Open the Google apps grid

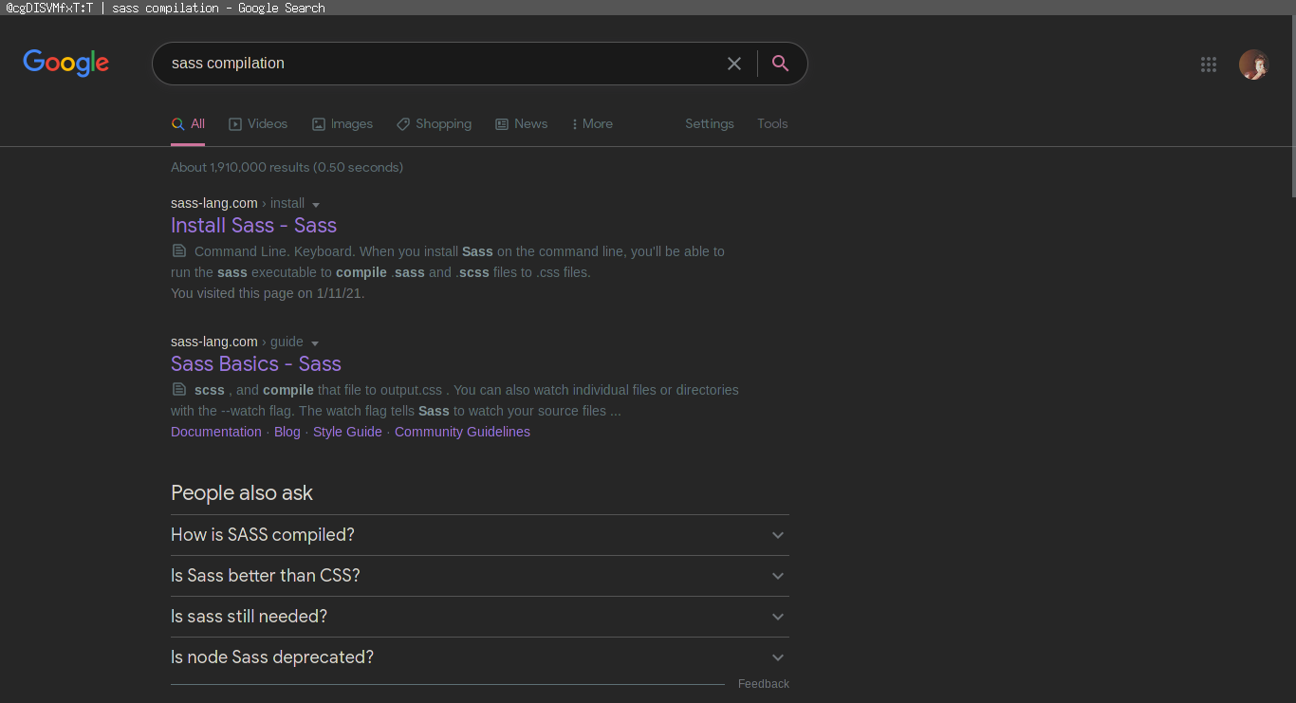[1209, 65]
